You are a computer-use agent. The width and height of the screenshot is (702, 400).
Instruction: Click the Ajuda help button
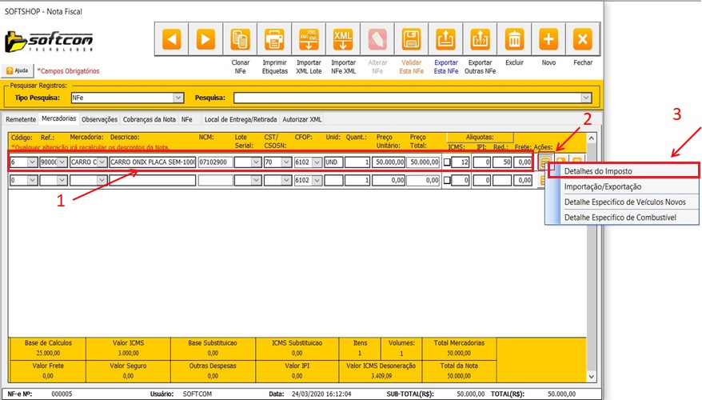[x=18, y=70]
